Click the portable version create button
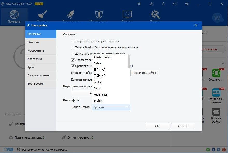This screenshot has width=228, height=153. click(x=81, y=93)
